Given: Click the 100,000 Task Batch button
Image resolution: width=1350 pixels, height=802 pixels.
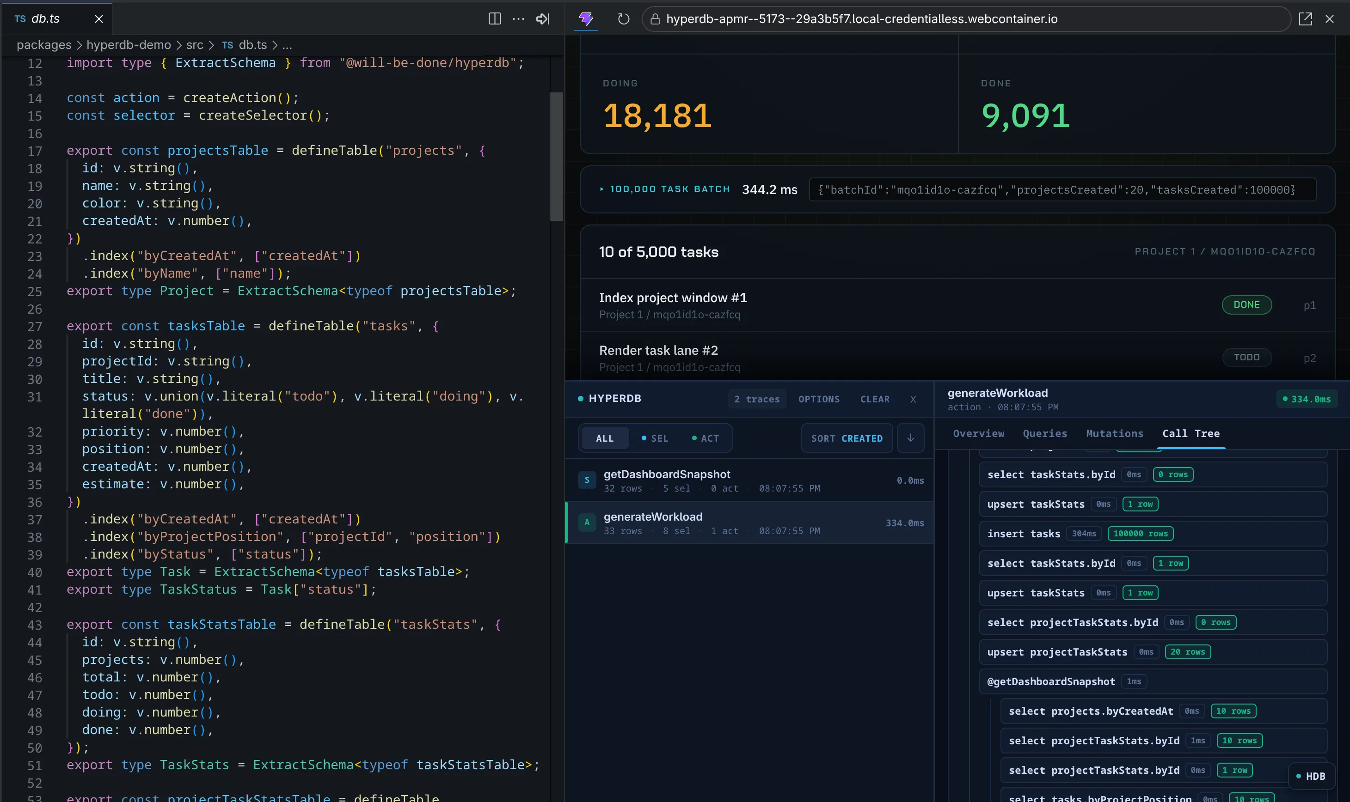Looking at the screenshot, I should pyautogui.click(x=665, y=189).
